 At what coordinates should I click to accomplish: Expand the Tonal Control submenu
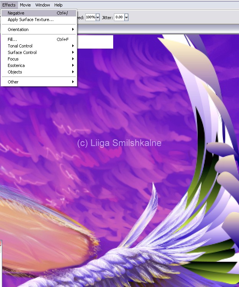coord(39,46)
